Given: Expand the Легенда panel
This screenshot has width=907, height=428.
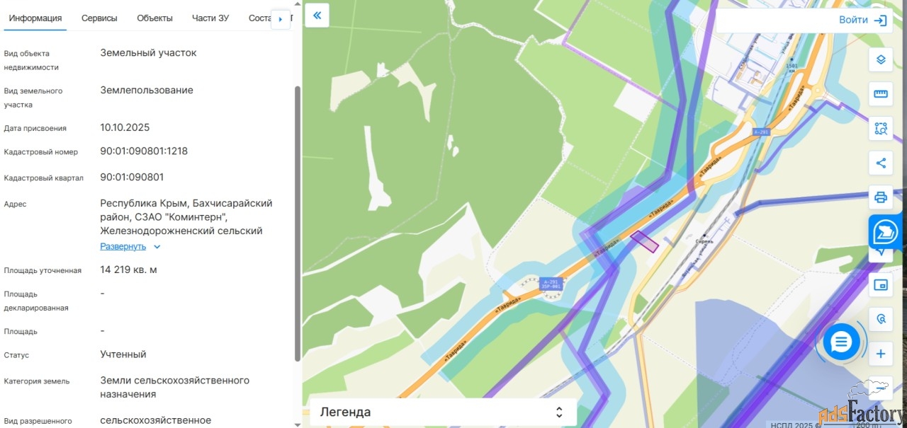Looking at the screenshot, I should pyautogui.click(x=443, y=412).
